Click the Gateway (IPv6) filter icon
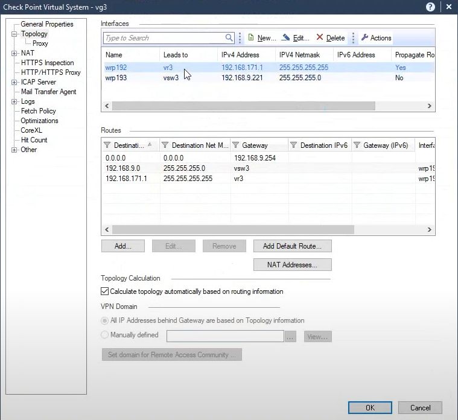This screenshot has width=458, height=420. pos(357,145)
